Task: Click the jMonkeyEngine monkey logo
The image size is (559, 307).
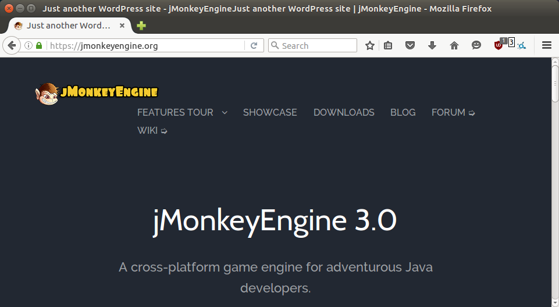Action: 96,94
